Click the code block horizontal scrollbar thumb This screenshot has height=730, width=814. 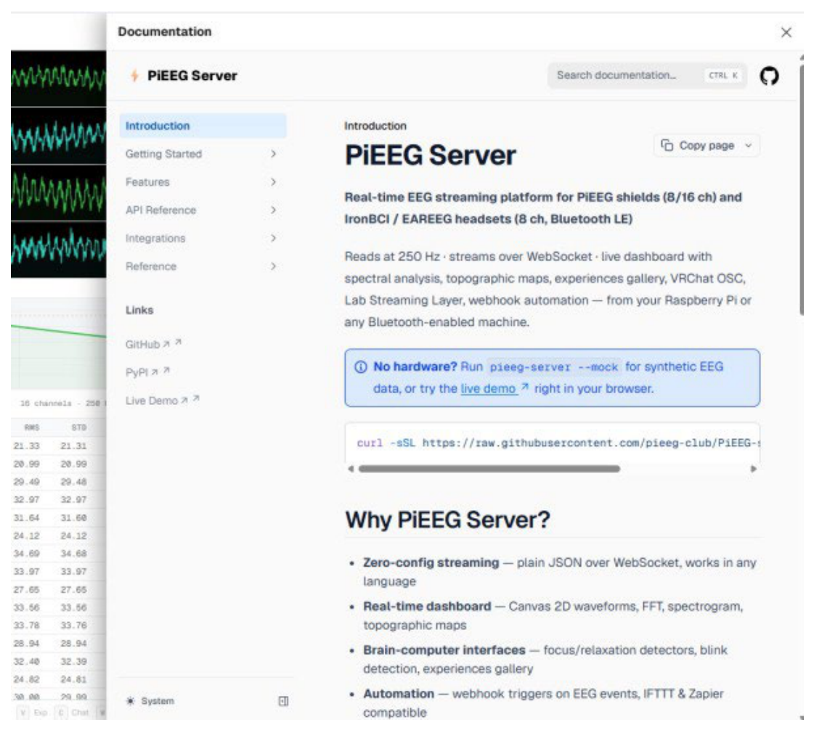click(489, 469)
